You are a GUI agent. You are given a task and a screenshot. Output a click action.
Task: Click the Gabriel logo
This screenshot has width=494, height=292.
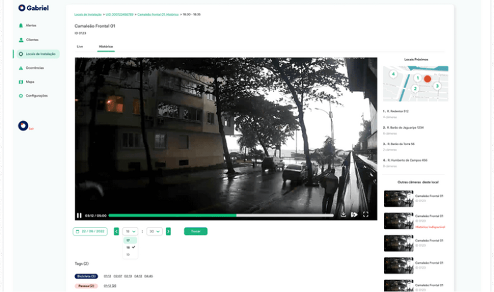[x=34, y=8]
